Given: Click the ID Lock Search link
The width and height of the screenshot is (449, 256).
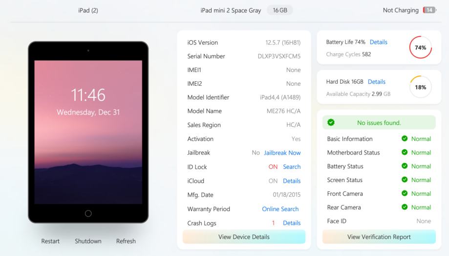Looking at the screenshot, I should click(292, 167).
